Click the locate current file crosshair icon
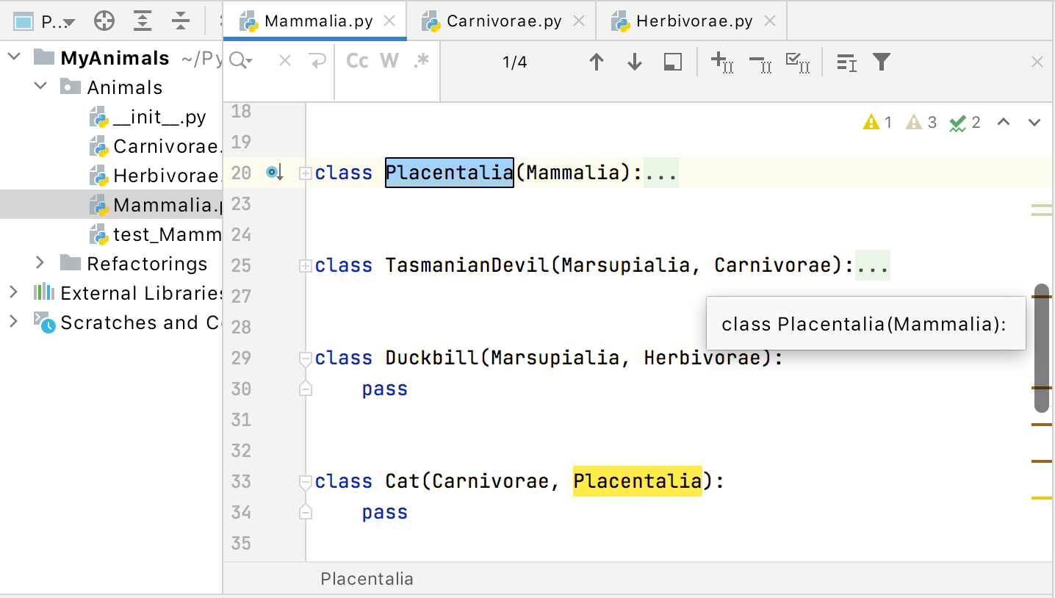 (104, 21)
